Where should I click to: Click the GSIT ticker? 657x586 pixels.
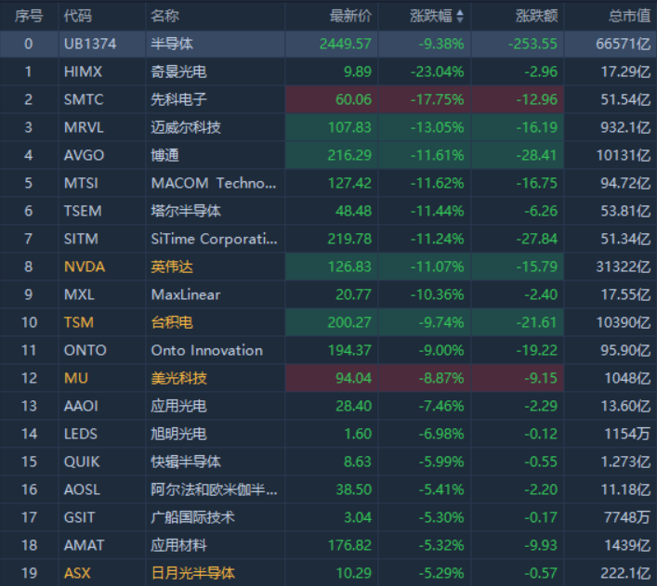tap(79, 517)
